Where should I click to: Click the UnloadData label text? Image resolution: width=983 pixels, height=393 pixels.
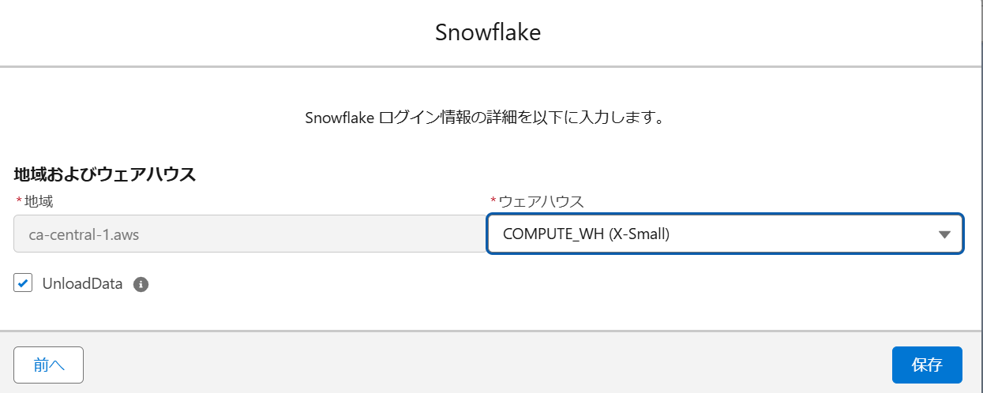click(x=82, y=284)
